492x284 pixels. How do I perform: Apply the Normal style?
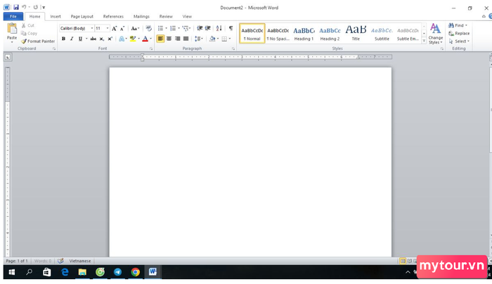[x=252, y=33]
